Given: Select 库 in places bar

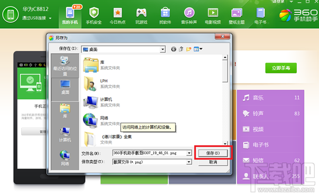Looking at the screenshot, I should (65, 111).
